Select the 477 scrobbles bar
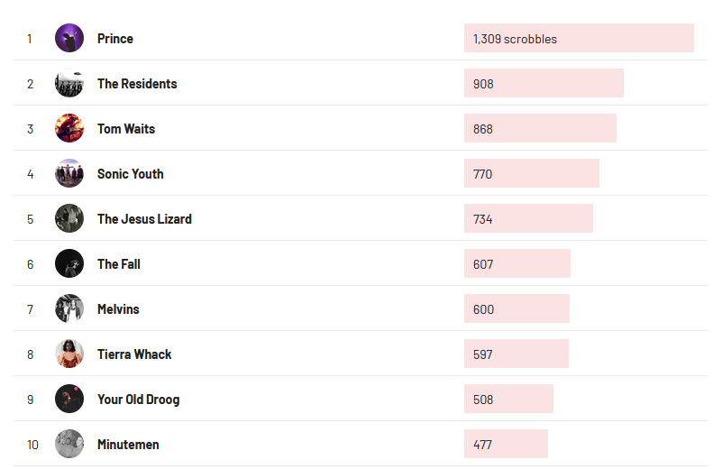Viewport: 722px width, 469px height. tap(506, 444)
